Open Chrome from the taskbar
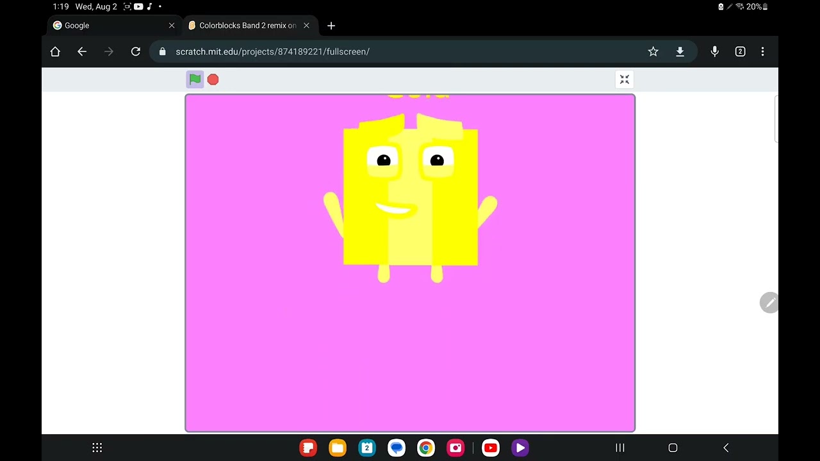This screenshot has height=461, width=820. (x=425, y=448)
